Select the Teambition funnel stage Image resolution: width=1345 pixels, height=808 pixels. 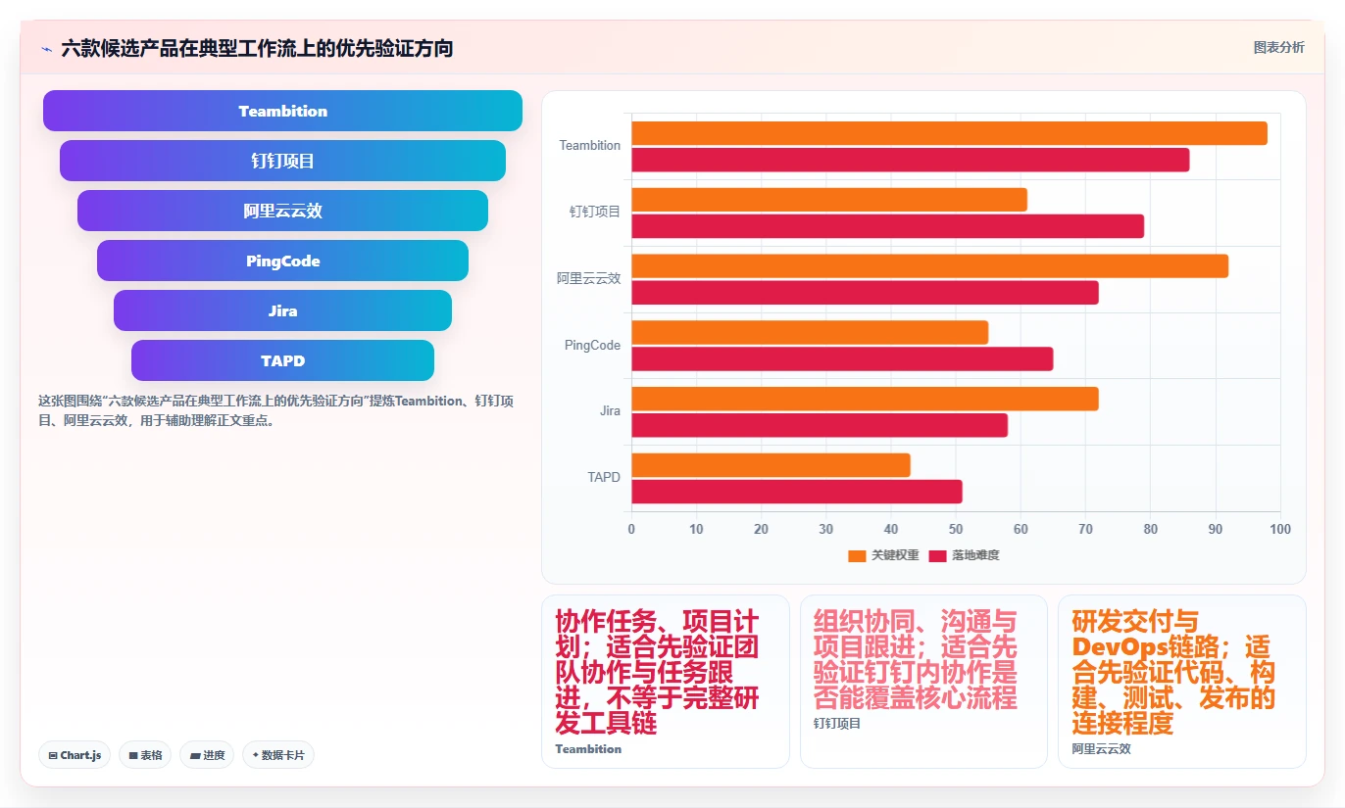tap(282, 111)
